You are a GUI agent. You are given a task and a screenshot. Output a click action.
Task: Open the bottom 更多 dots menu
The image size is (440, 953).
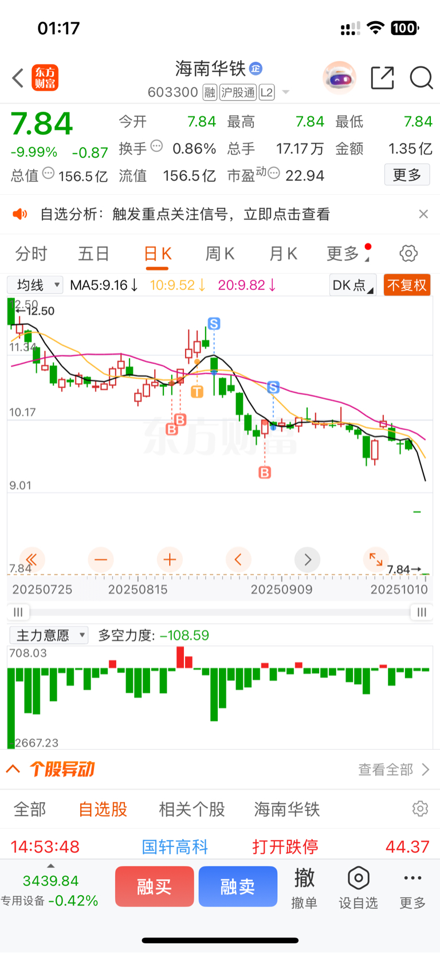412,888
